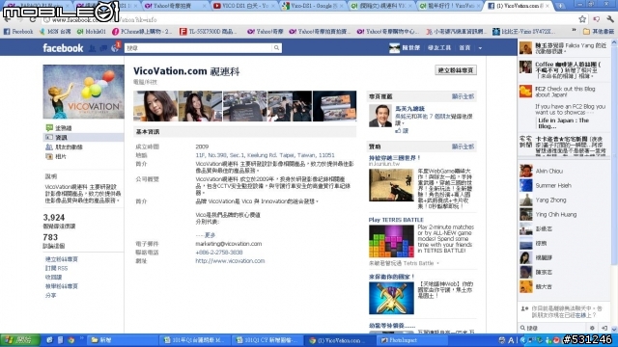Click the Windows Start button
The width and height of the screenshot is (618, 347).
pyautogui.click(x=19, y=340)
